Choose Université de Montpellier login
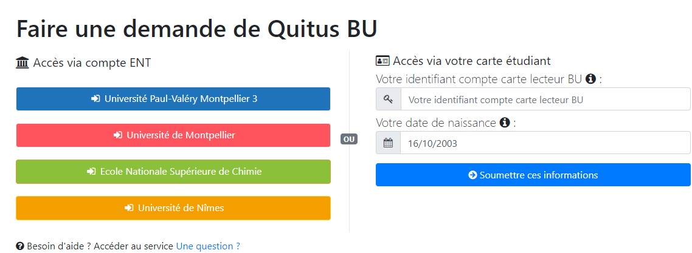 click(173, 135)
